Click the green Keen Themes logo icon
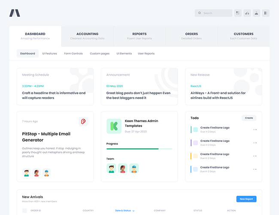The image size is (279, 215). tap(114, 126)
